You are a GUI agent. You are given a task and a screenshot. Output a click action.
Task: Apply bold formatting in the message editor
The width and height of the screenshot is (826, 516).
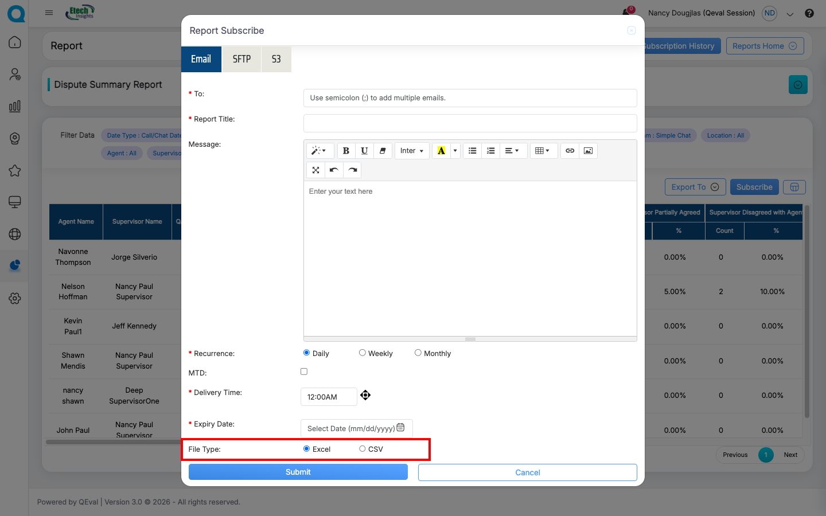(x=346, y=150)
